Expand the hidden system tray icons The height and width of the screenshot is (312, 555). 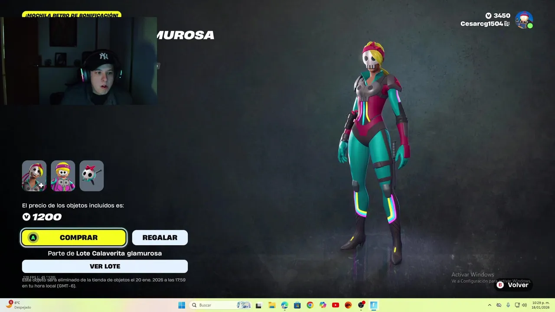click(x=490, y=305)
